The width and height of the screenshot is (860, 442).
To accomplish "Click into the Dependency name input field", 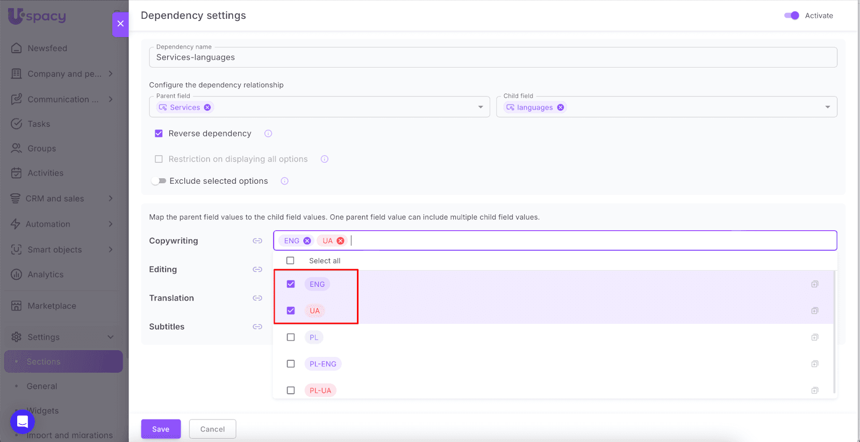I will (493, 57).
